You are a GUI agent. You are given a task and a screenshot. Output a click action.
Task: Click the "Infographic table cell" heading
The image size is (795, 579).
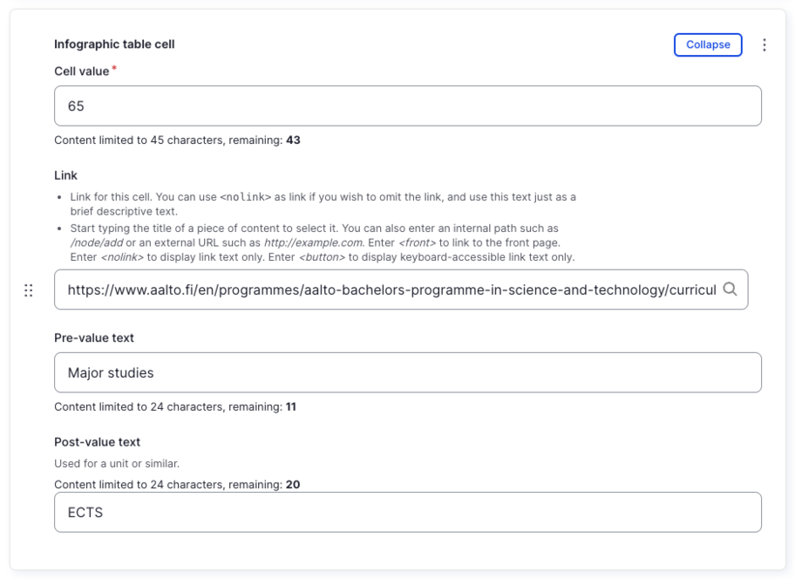point(114,44)
